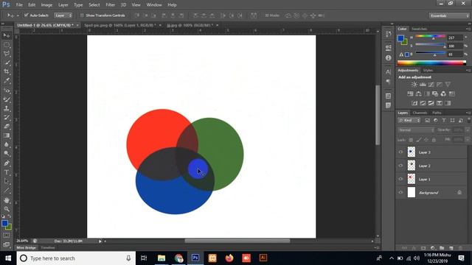Hide Layer 1 visibility eye
This screenshot has height=265, width=472.
[400, 179]
